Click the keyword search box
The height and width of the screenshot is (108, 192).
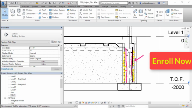coord(114,3)
